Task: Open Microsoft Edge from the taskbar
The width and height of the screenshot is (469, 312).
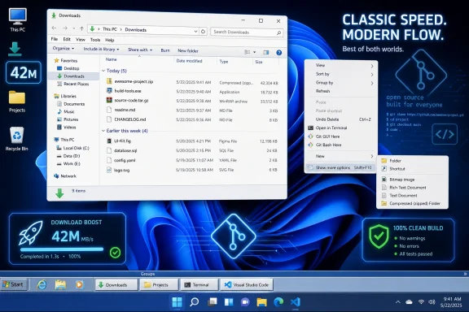Action: pos(278,302)
